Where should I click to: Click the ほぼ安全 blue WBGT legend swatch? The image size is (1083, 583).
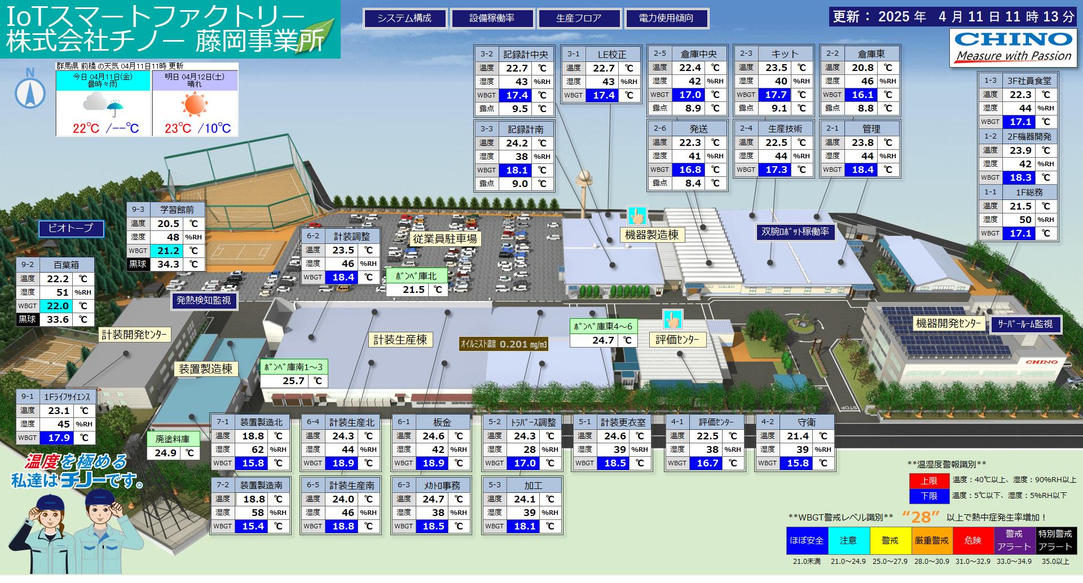click(x=807, y=541)
